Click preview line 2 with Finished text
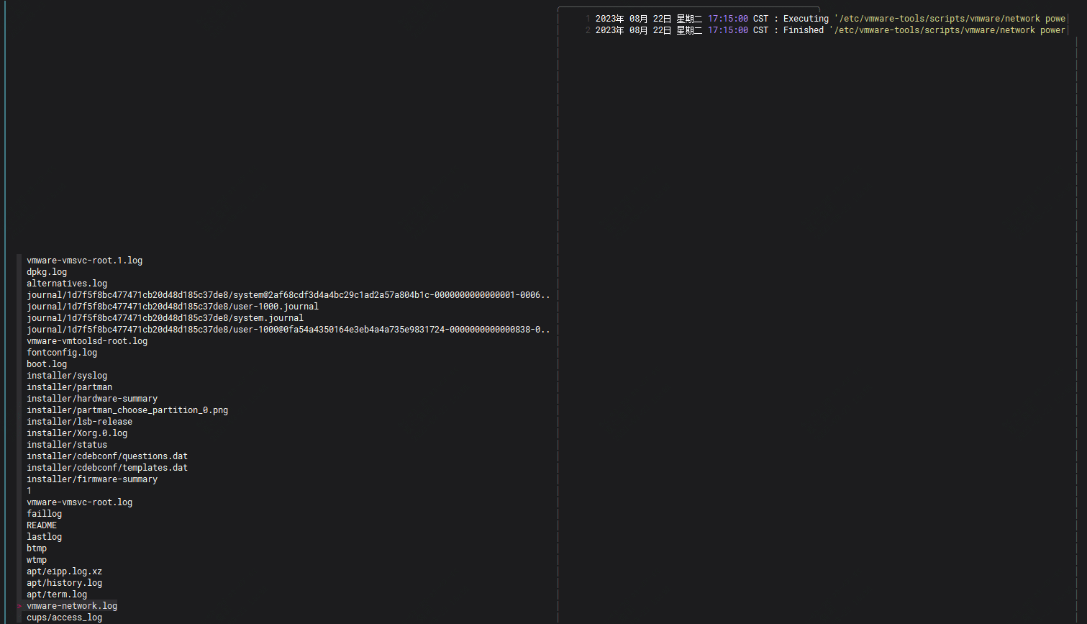 coord(827,30)
